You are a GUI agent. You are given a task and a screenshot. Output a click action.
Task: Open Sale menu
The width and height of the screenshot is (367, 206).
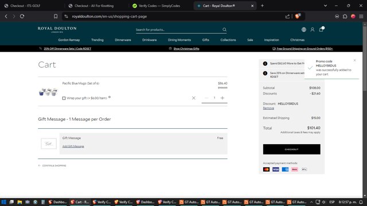coord(250,40)
